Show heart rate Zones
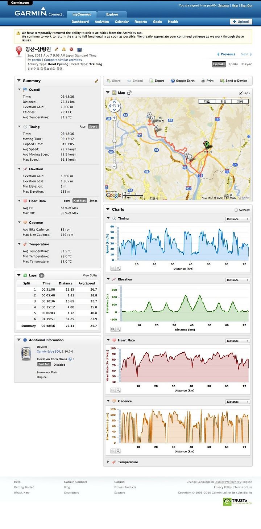Screen dimensions: 261x529 (94, 201)
